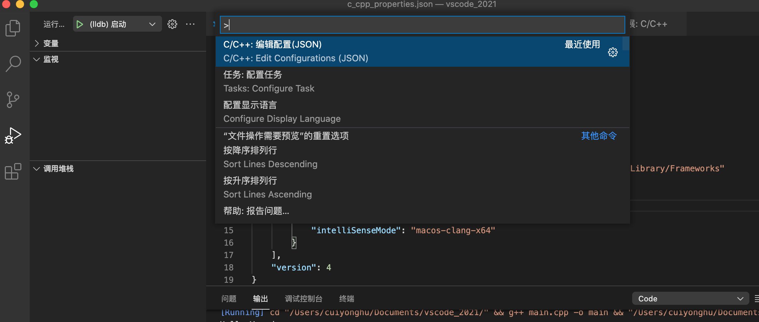Open the Source Control view icon
The height and width of the screenshot is (322, 759).
click(x=13, y=100)
